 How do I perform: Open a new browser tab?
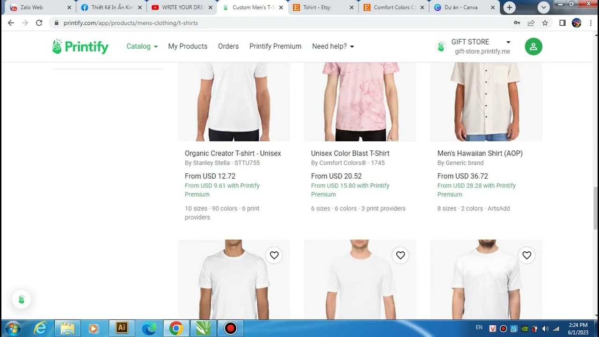click(510, 7)
